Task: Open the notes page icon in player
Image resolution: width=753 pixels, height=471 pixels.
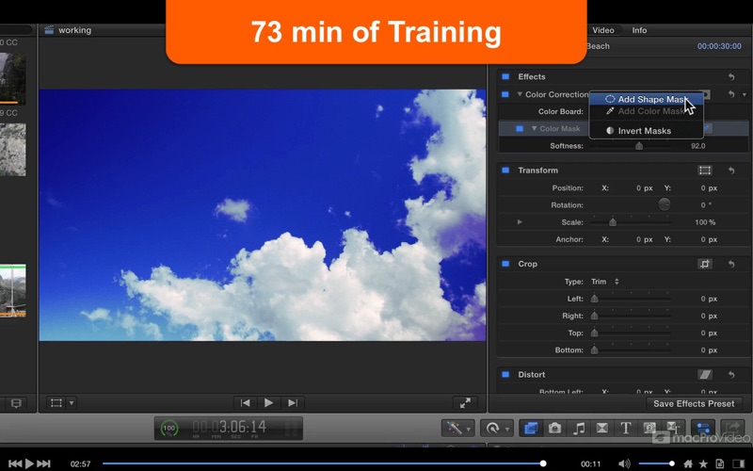Action: coord(720,463)
